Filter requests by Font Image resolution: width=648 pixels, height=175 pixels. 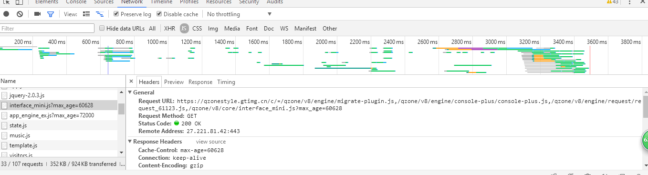pyautogui.click(x=252, y=29)
